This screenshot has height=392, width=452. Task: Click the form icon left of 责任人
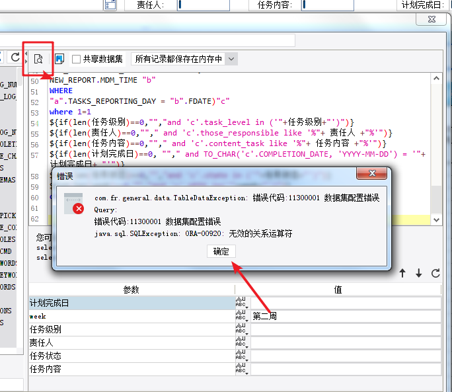coord(110,5)
